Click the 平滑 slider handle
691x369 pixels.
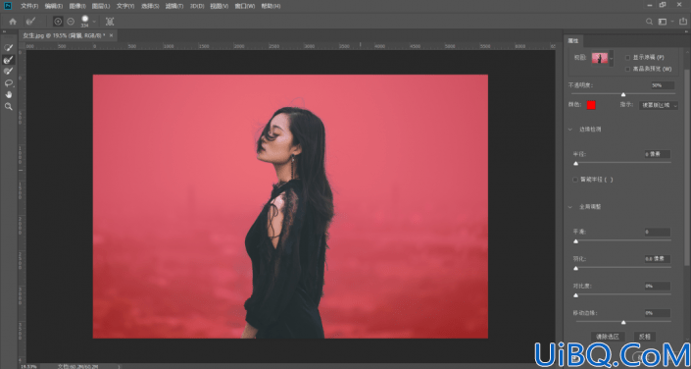(575, 241)
